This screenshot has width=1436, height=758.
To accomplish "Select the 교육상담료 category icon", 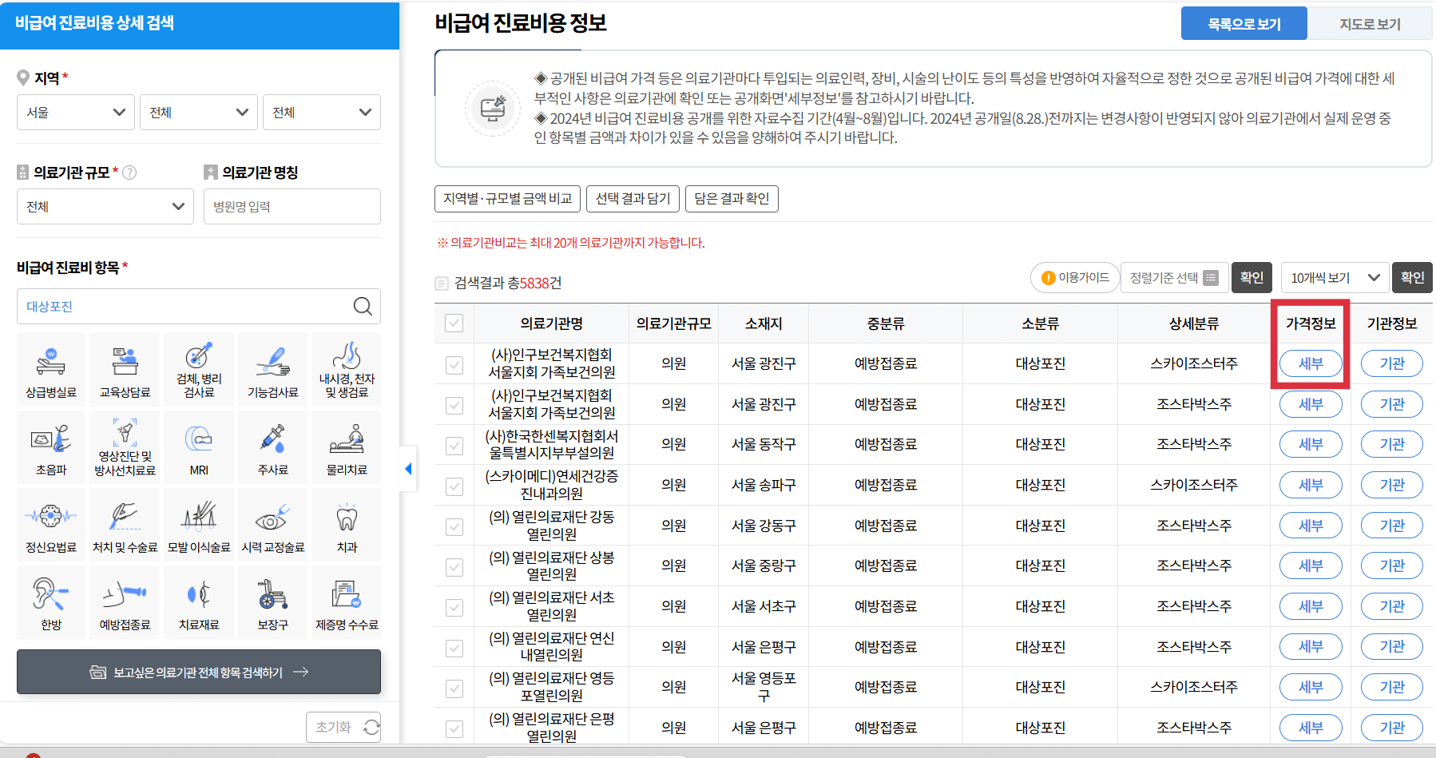I will [x=125, y=370].
